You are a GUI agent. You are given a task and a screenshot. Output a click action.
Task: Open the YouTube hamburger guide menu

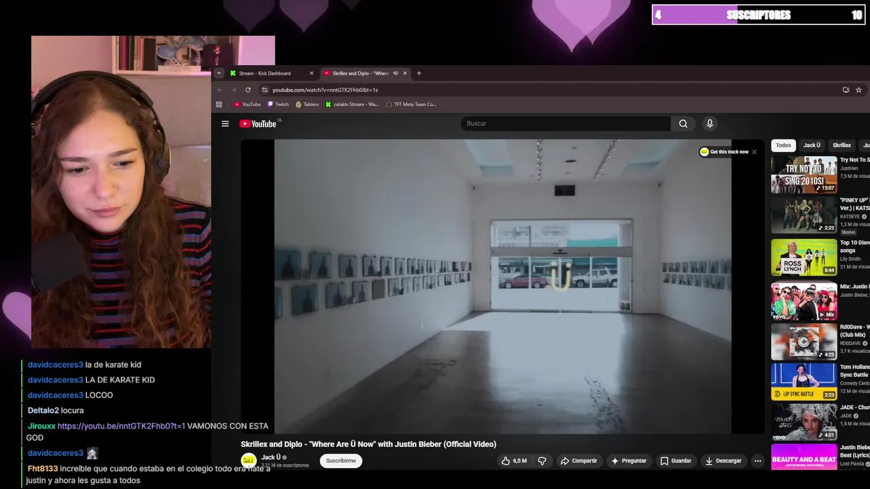coord(225,124)
